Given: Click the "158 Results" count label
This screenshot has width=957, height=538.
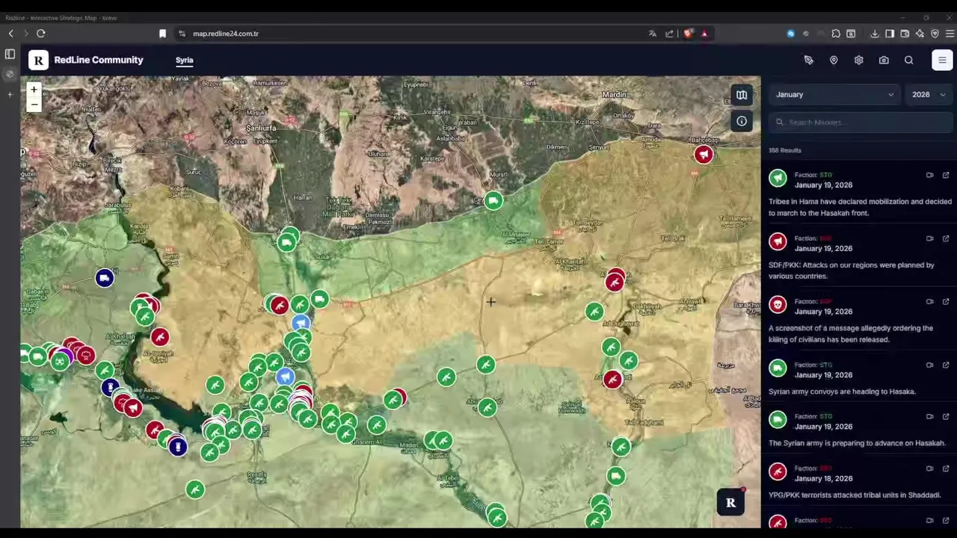Looking at the screenshot, I should click(785, 150).
